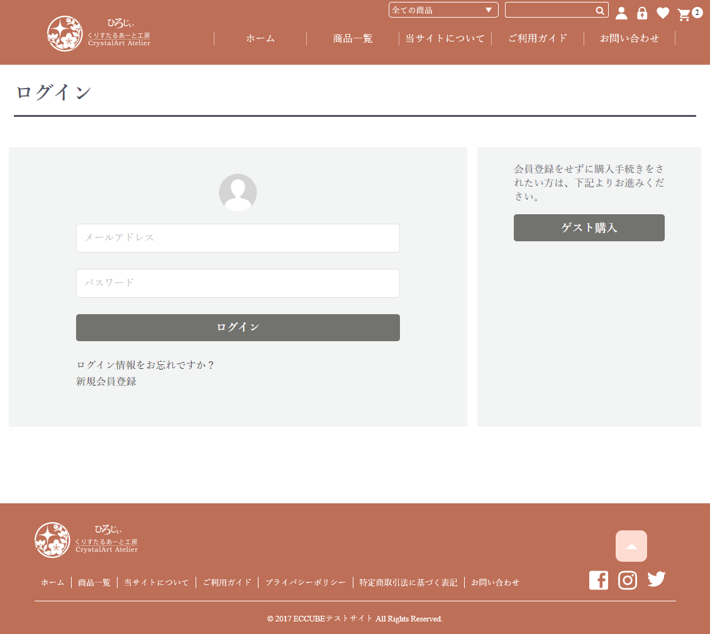The width and height of the screenshot is (710, 634).
Task: Click the padlock login icon in header
Action: click(642, 13)
